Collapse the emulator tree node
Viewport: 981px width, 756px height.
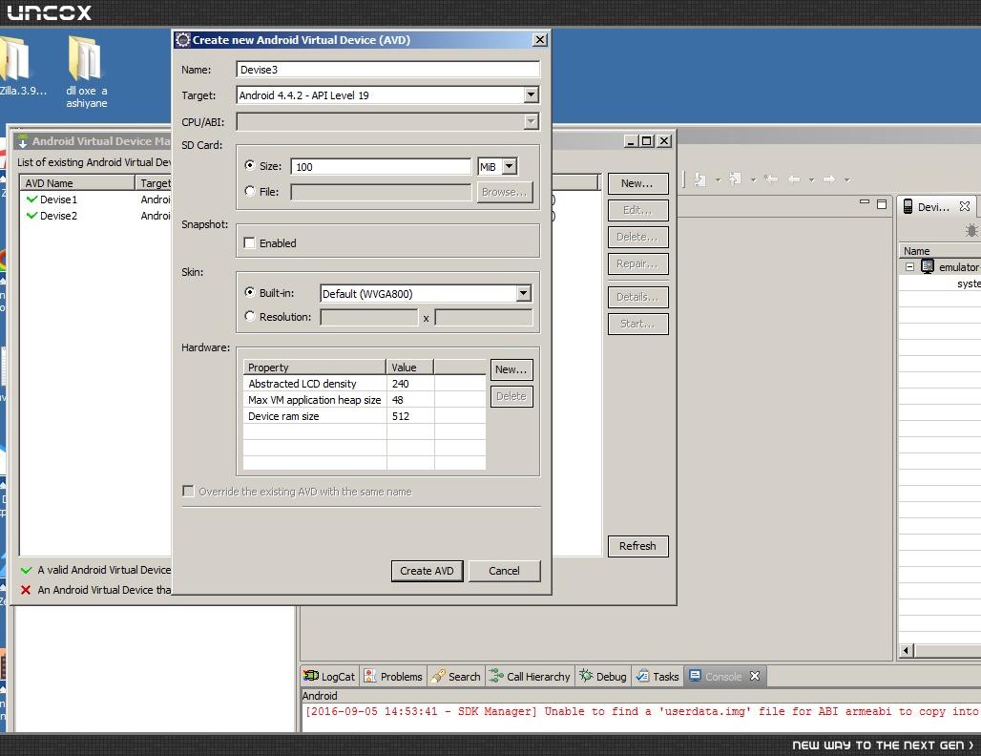909,266
